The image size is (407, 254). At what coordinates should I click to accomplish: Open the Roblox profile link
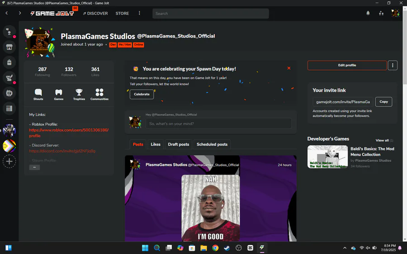(x=69, y=133)
